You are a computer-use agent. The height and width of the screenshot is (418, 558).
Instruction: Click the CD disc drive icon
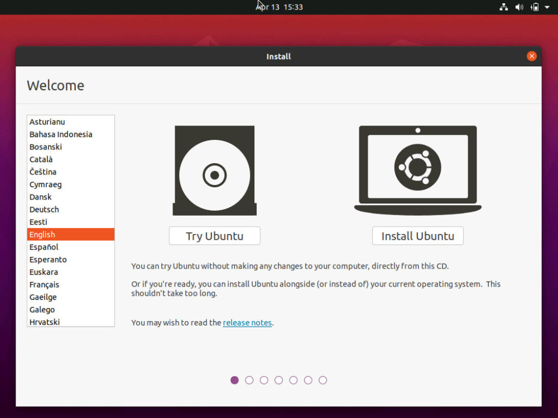pyautogui.click(x=215, y=170)
